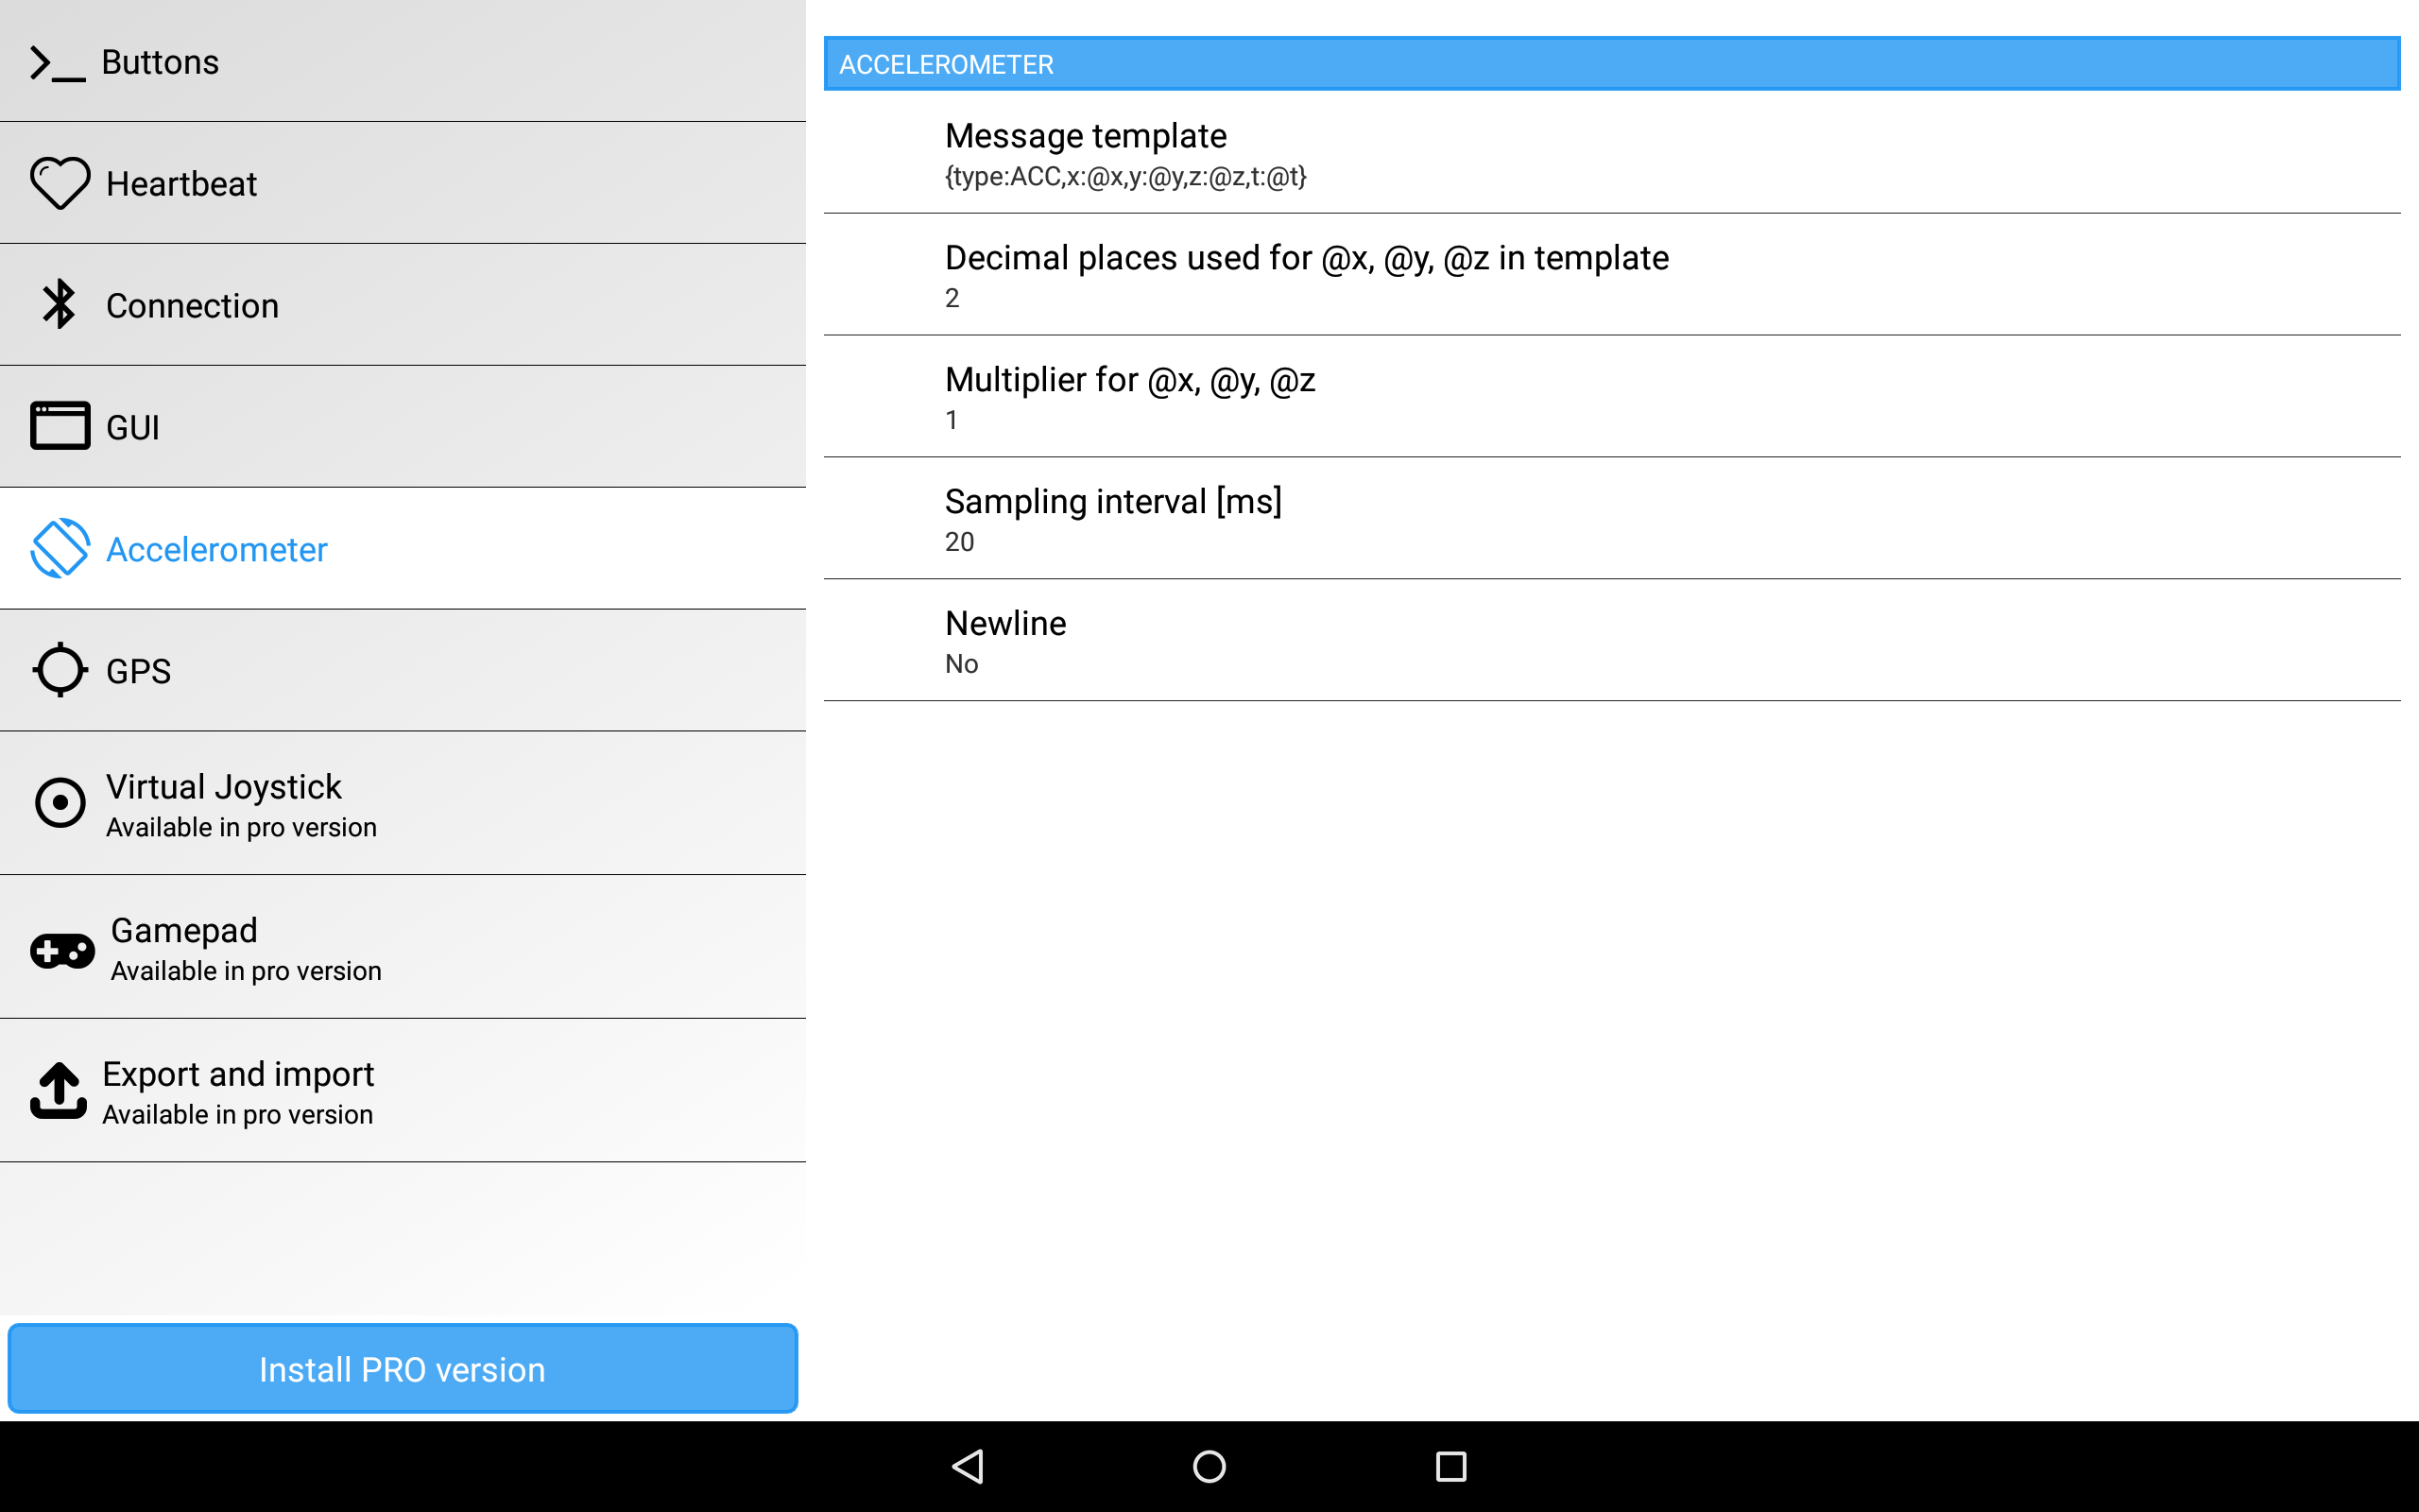Click 'Available in pro version' under Export and import
The height and width of the screenshot is (1512, 2419).
pos(238,1115)
